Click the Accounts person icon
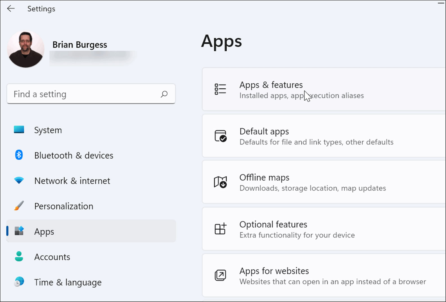The height and width of the screenshot is (302, 446). 19,257
